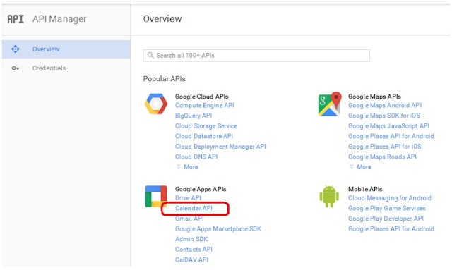Open the Admin SDK link
The height and width of the screenshot is (270, 452).
tap(191, 239)
